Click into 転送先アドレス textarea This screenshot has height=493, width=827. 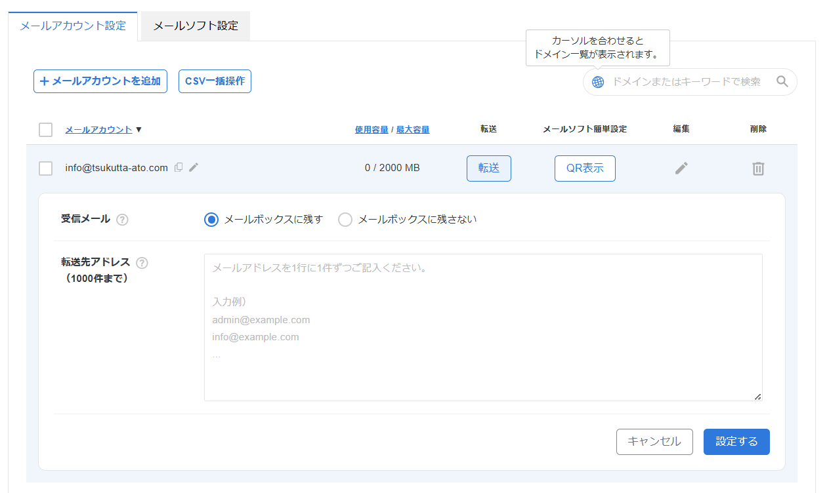(x=483, y=327)
